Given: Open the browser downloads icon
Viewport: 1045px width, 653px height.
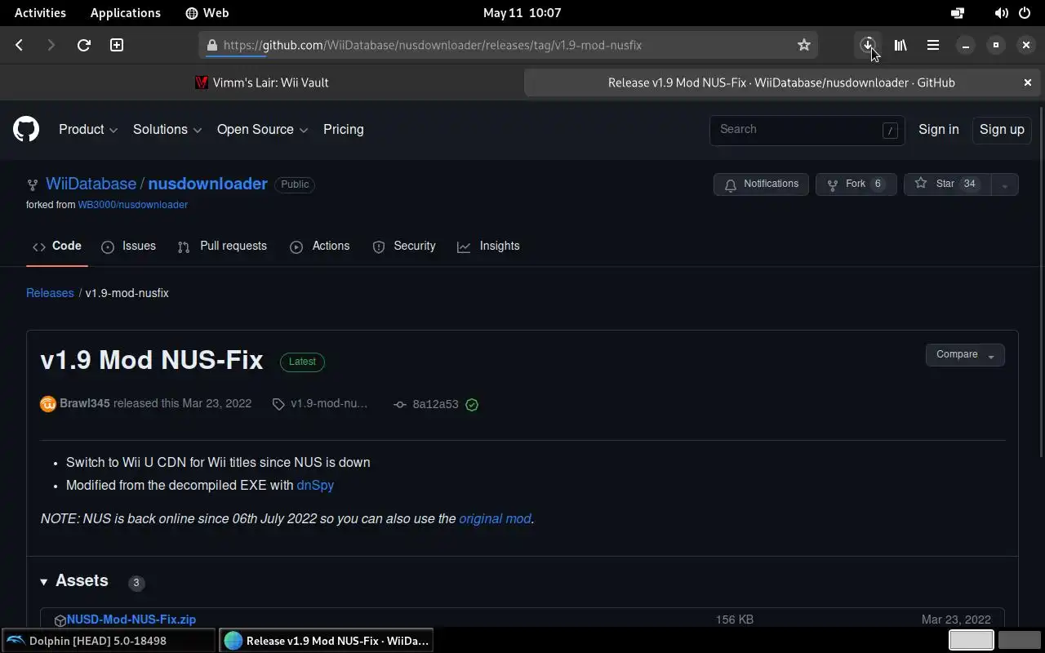Looking at the screenshot, I should click(x=868, y=45).
